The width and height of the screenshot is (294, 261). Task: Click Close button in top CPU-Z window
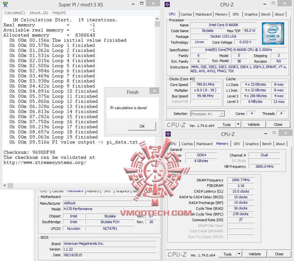point(278,124)
